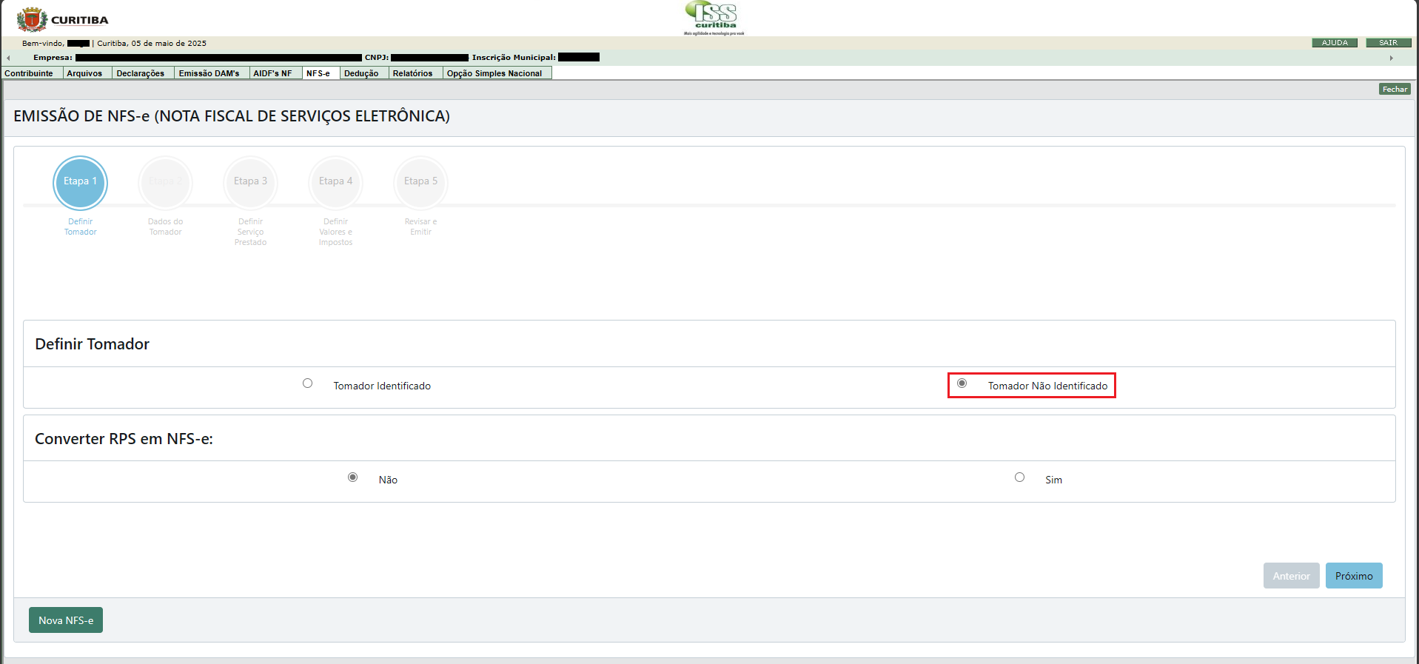The image size is (1419, 664).
Task: Click the Curitiba coat of arms logo
Action: 32,19
